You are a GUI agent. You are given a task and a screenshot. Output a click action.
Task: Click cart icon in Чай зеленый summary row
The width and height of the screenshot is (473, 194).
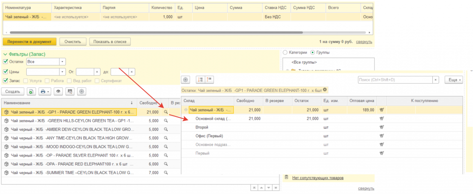[382, 110]
